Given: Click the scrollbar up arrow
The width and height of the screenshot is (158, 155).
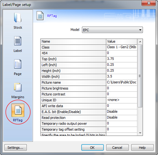Looking at the screenshot, I should [140, 42].
